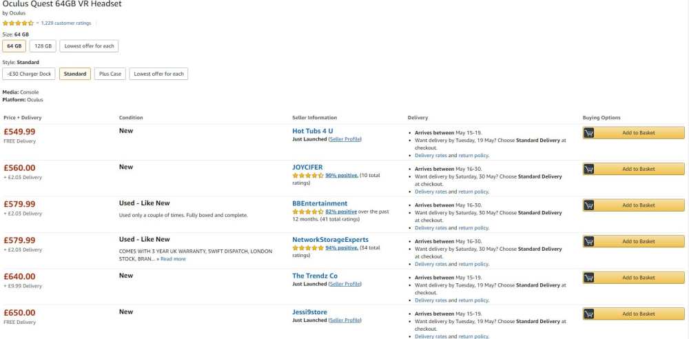689x339 pixels.
Task: Open BBEntertainment 82% positive feedback link
Action: coord(341,212)
